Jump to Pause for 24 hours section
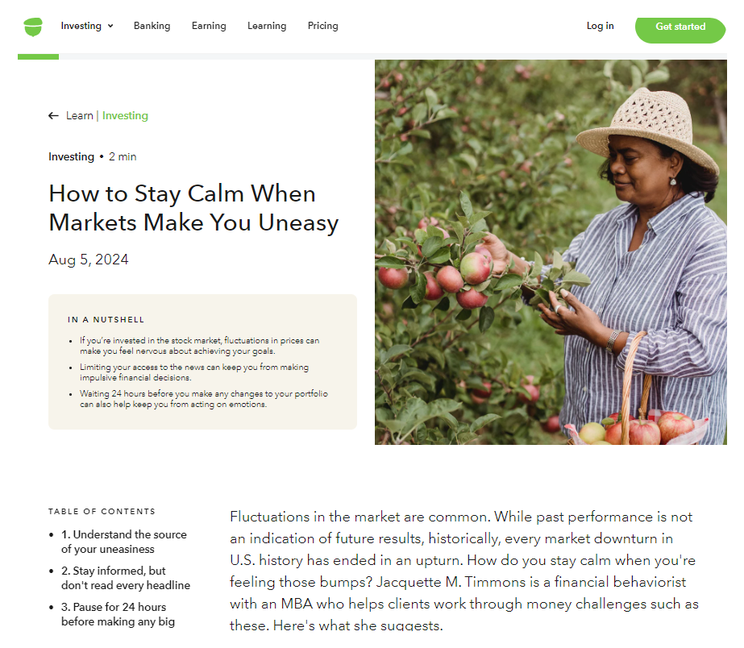Viewport: 744px width, 648px height. coord(118,614)
